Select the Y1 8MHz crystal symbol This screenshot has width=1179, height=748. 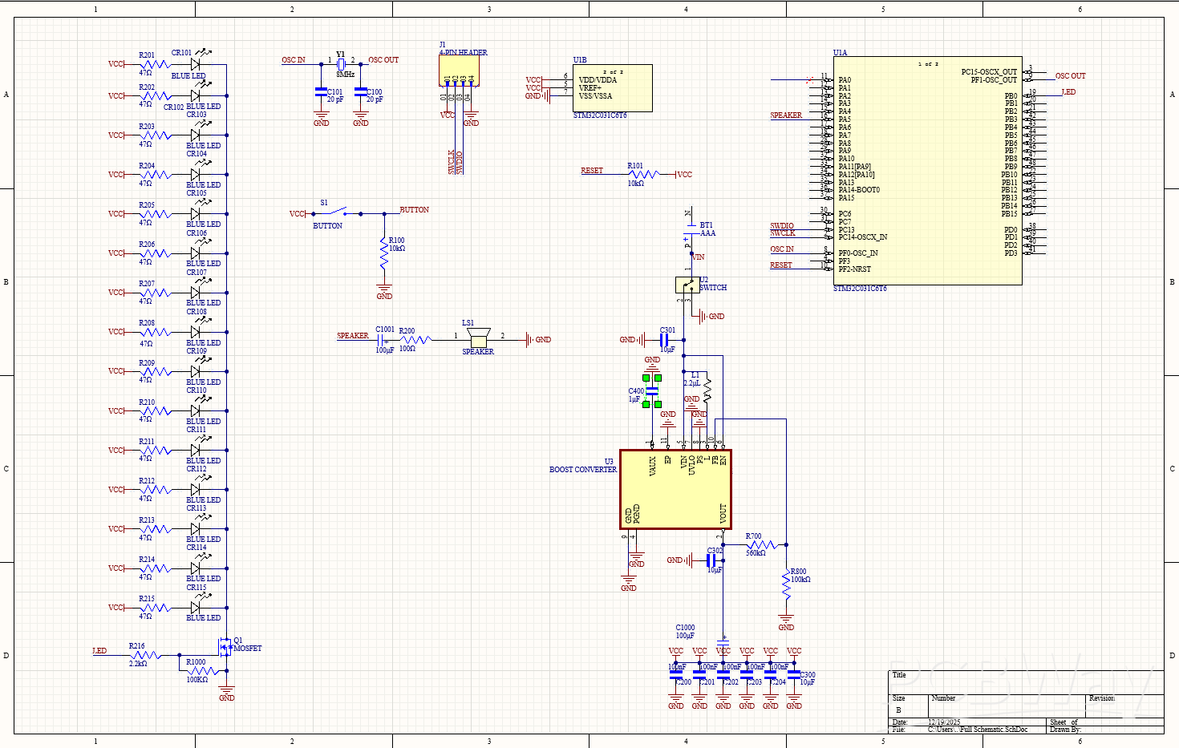click(x=341, y=63)
